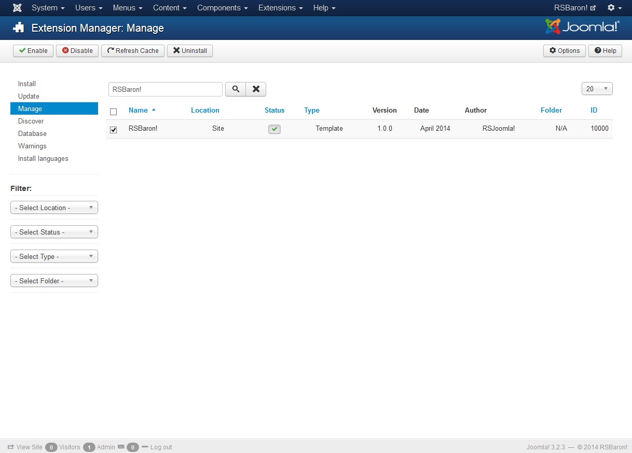Click the Disable toolbar button
The image size is (632, 453).
point(77,50)
